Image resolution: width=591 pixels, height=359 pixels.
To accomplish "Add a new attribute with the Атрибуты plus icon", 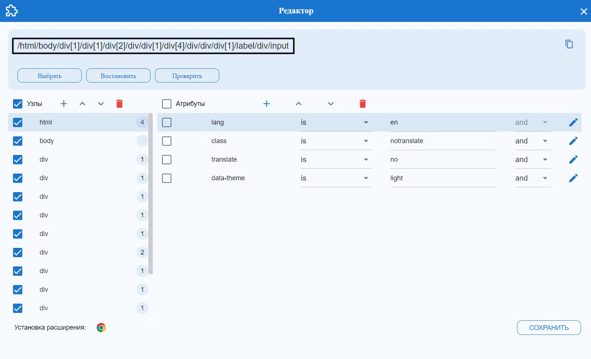I will 267,104.
